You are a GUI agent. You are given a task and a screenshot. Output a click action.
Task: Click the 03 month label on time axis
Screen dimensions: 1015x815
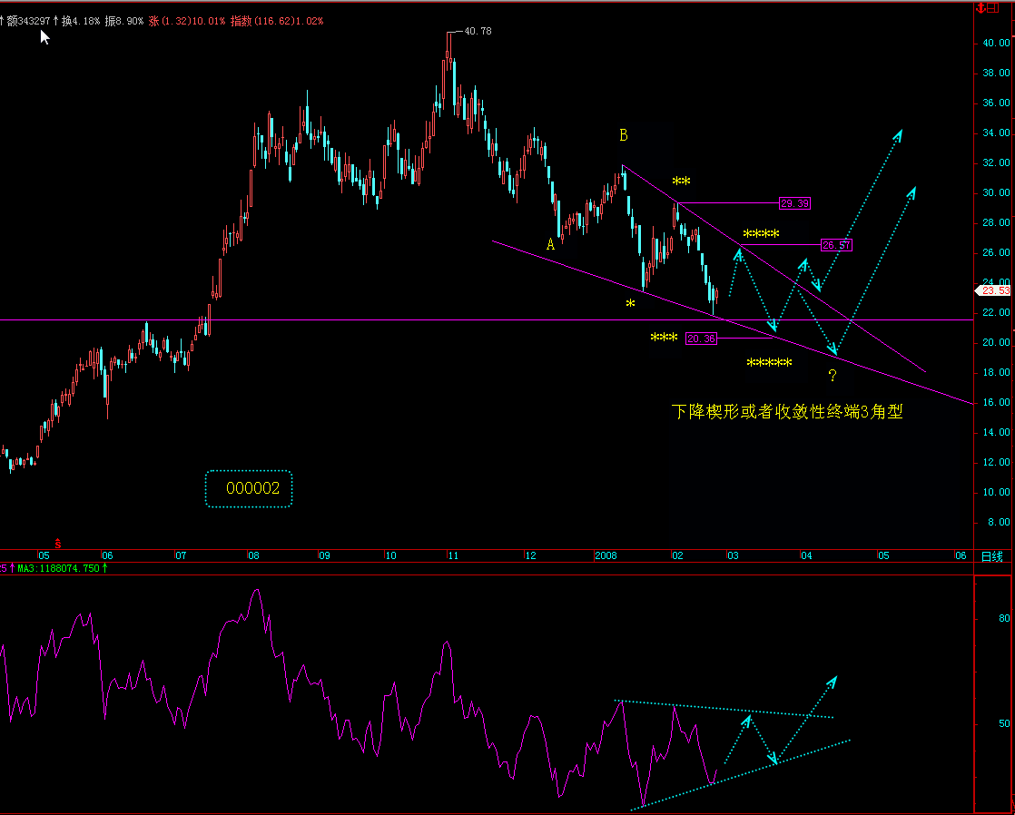pyautogui.click(x=733, y=555)
